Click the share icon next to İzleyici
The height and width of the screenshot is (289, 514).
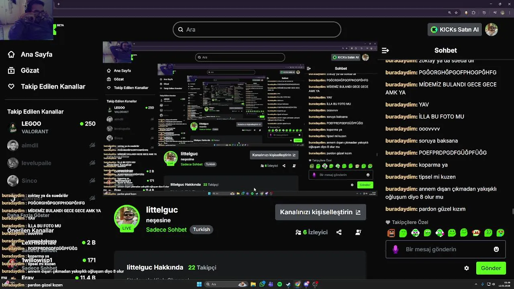[x=339, y=232]
